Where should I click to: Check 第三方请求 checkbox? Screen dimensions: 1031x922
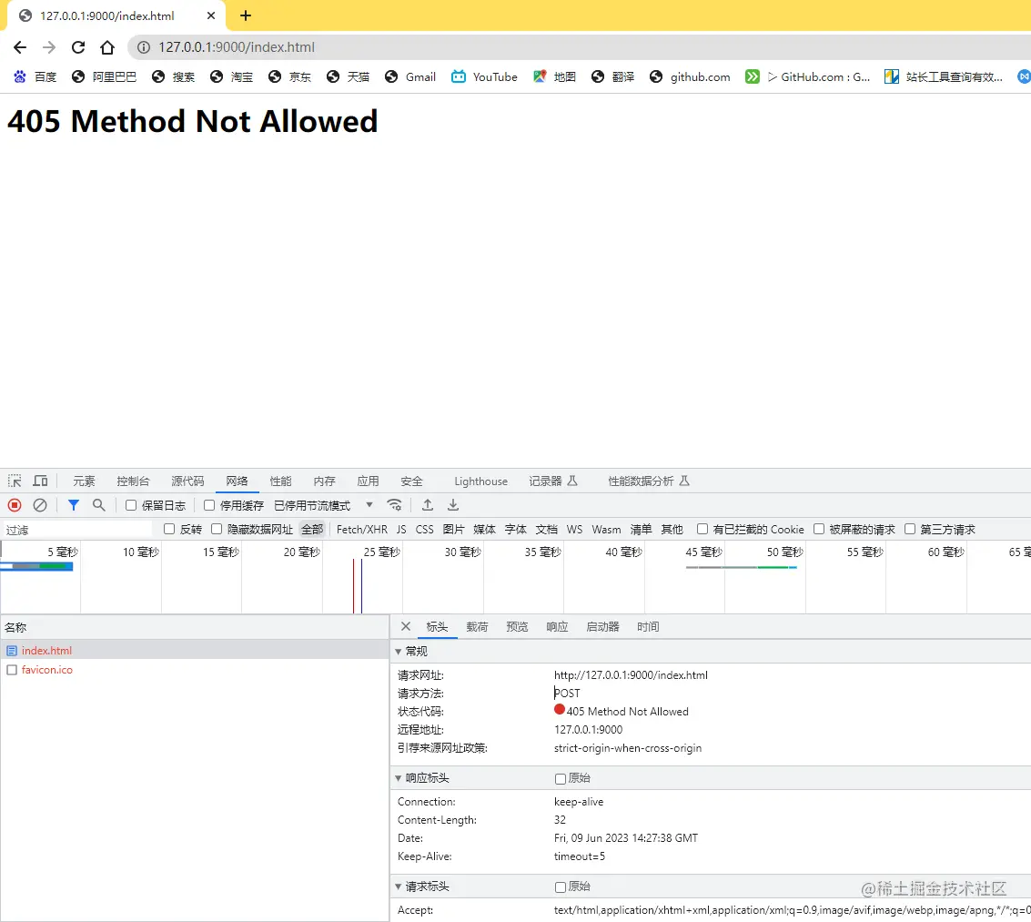(x=910, y=529)
